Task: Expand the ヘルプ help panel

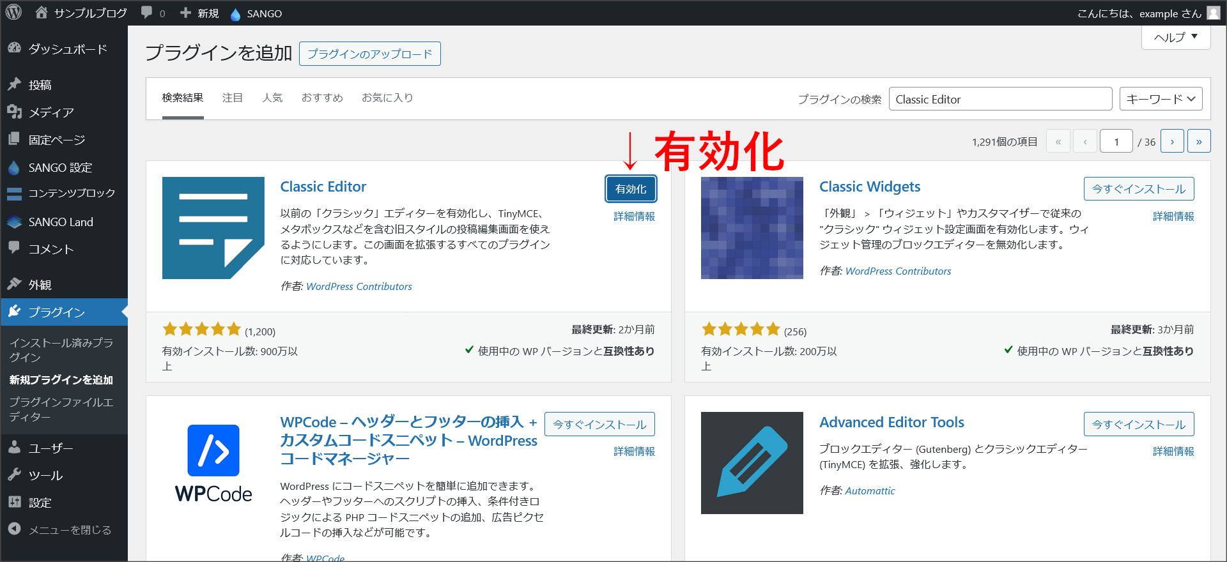Action: (1175, 37)
